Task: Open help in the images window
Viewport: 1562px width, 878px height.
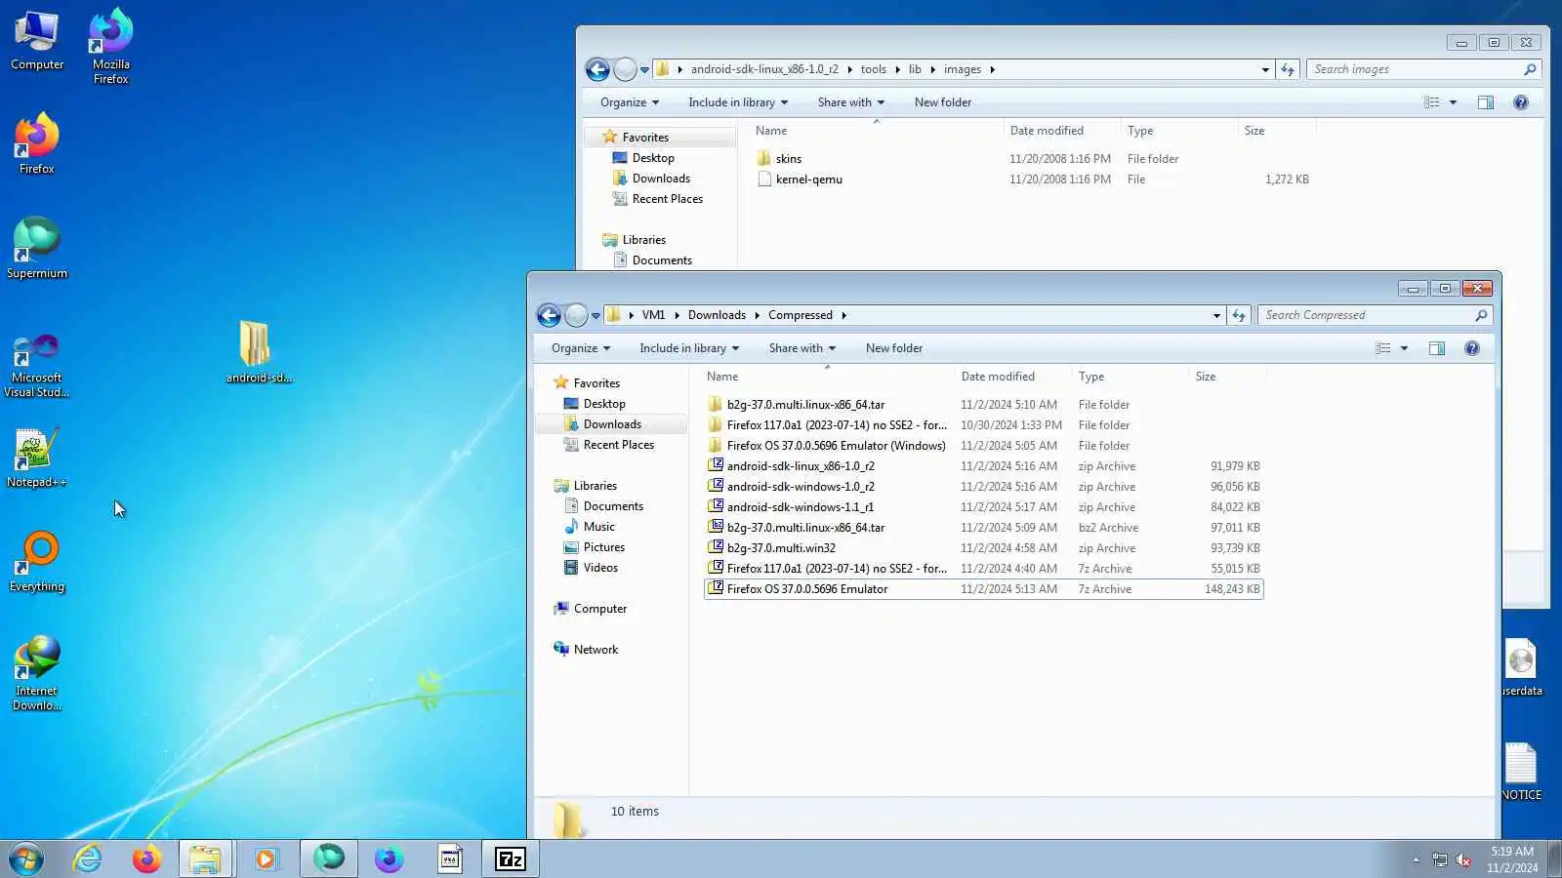Action: coord(1521,102)
